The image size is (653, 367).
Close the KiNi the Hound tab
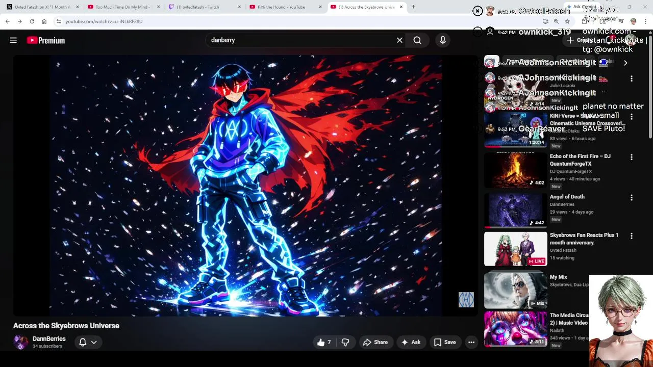coord(320,7)
